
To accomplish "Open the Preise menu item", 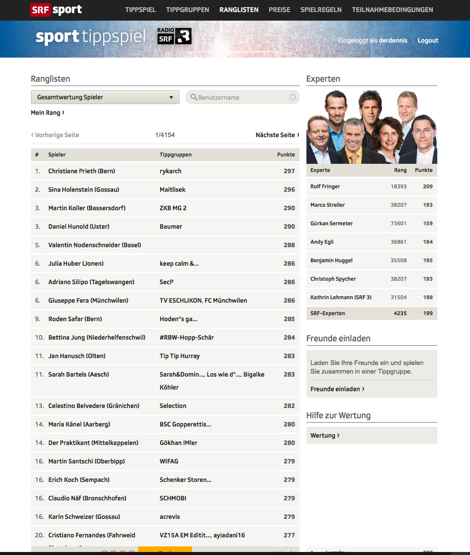I will [x=279, y=9].
